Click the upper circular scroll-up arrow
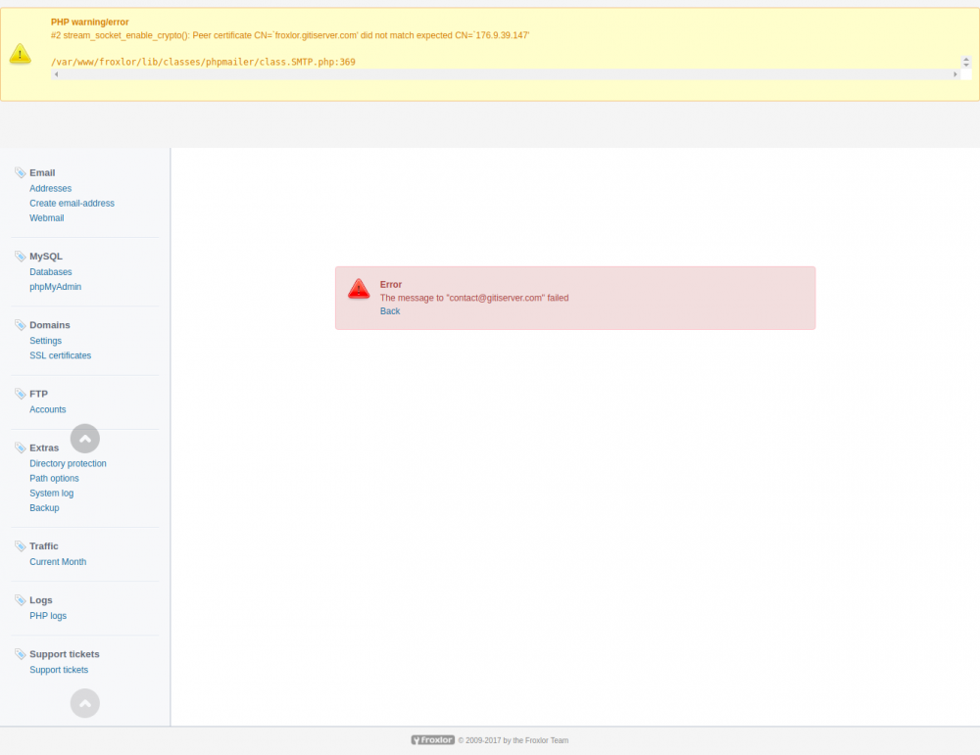980x755 pixels. 84,438
